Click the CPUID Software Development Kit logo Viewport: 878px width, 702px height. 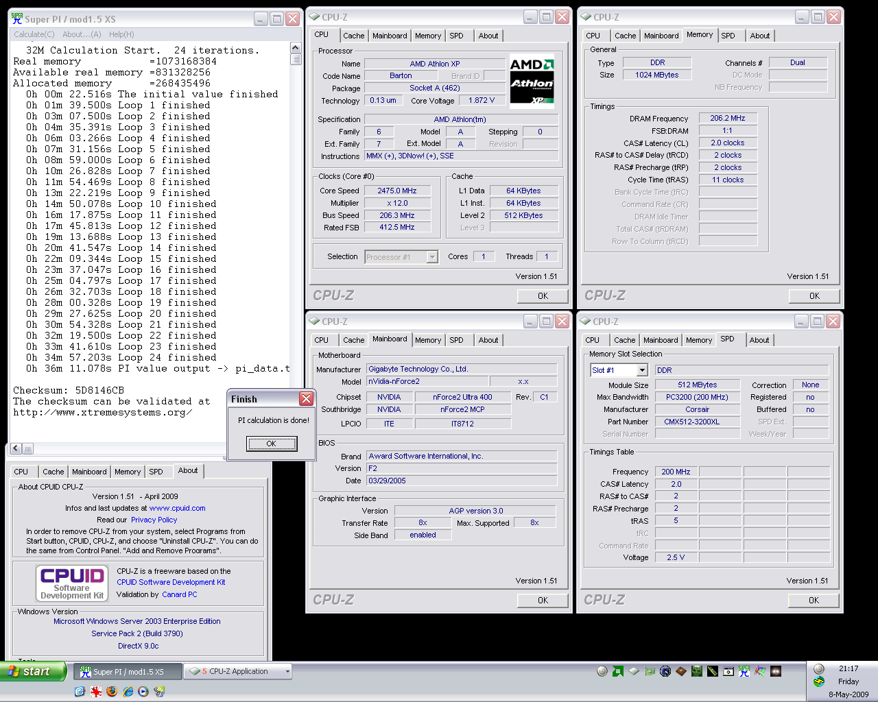coord(72,583)
